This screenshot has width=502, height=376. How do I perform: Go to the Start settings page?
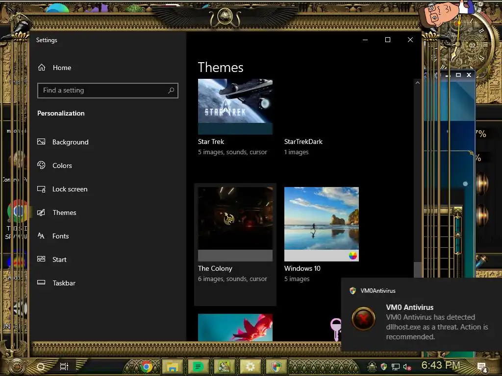coord(59,259)
